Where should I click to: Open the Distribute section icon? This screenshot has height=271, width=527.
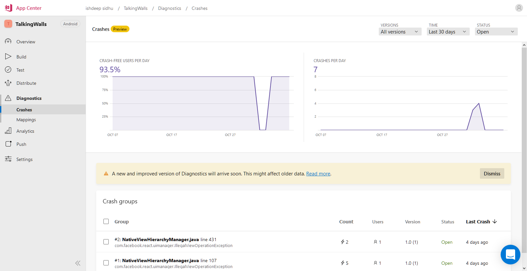tap(8, 83)
